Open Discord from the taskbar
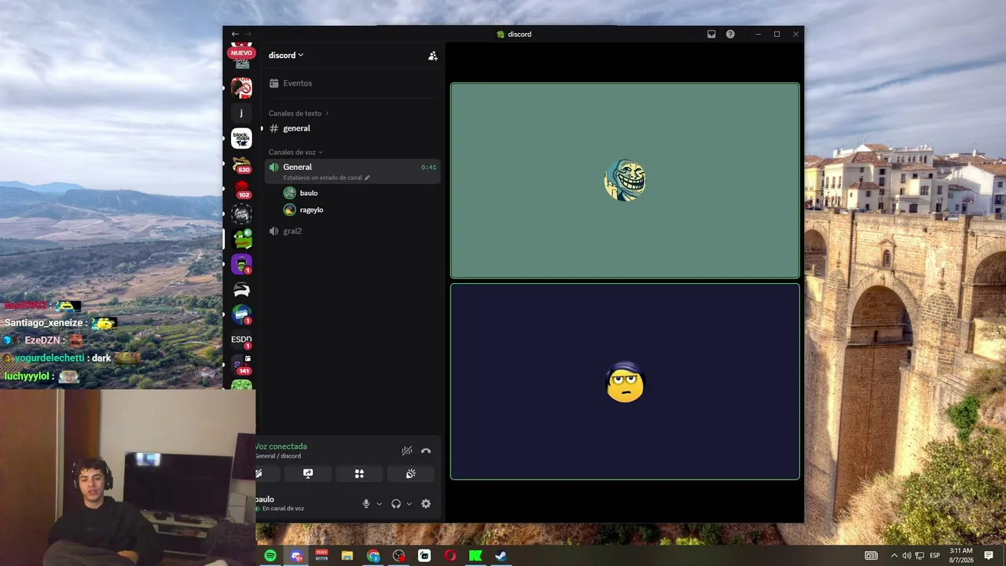The image size is (1006, 566). click(x=296, y=556)
